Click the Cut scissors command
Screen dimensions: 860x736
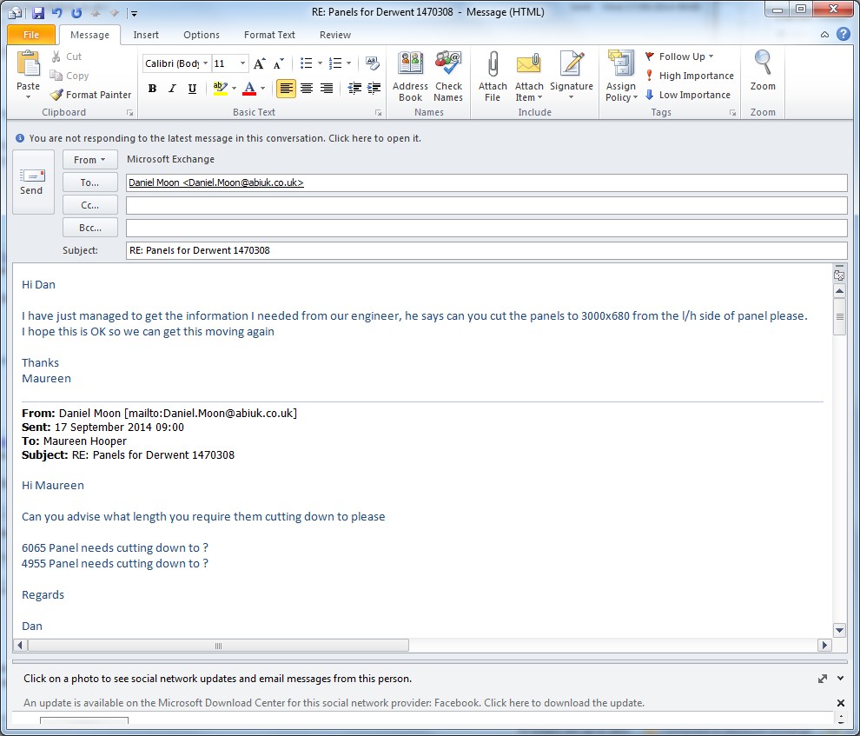66,56
